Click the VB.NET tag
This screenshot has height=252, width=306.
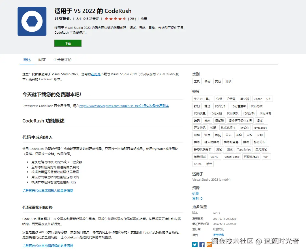tap(215, 157)
